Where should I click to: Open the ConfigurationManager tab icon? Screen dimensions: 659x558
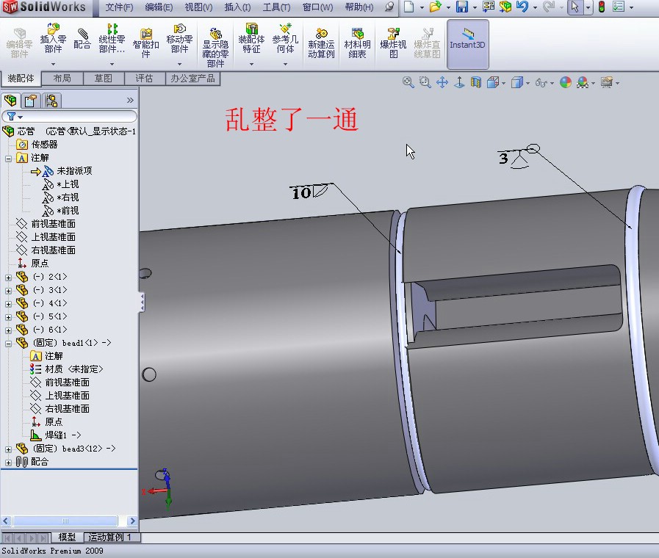click(x=51, y=101)
